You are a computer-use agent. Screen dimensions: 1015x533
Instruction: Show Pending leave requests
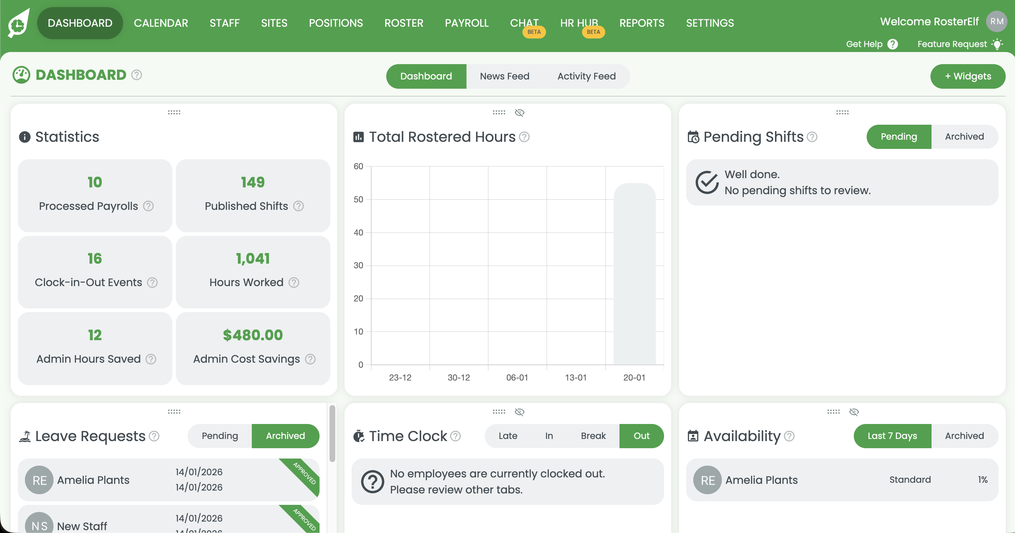coord(220,436)
